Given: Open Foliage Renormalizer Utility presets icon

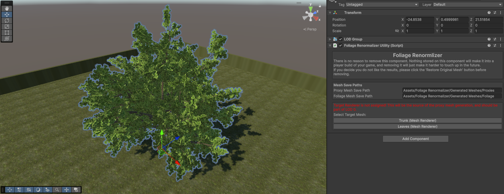Looking at the screenshot, I should (x=495, y=45).
